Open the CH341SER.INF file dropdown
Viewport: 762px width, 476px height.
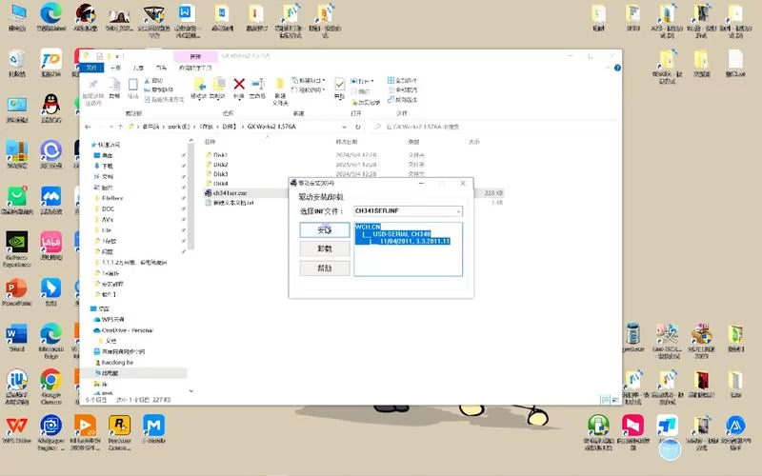[457, 210]
